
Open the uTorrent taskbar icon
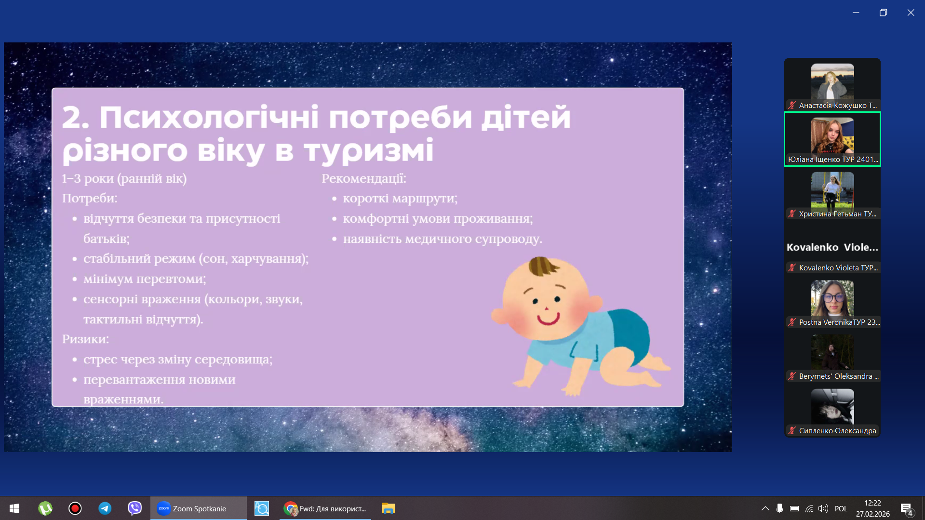click(45, 508)
